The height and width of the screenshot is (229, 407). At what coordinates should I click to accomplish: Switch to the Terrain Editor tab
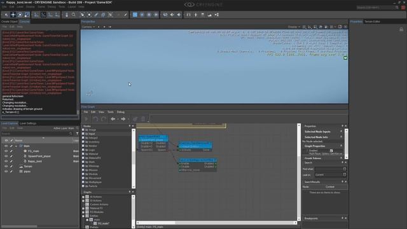[372, 22]
